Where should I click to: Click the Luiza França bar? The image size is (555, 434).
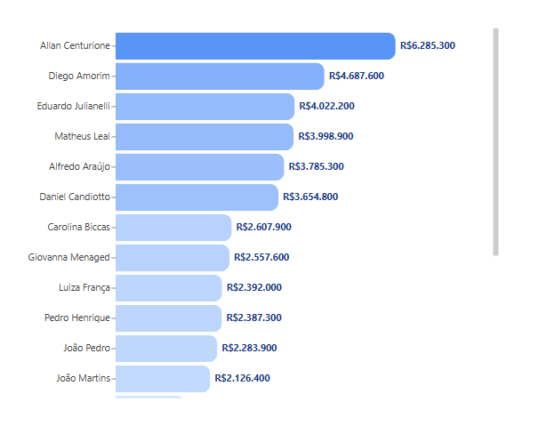(168, 288)
